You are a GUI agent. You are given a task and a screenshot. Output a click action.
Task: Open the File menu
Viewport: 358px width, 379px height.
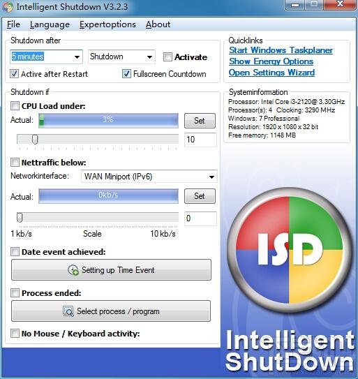coord(13,24)
